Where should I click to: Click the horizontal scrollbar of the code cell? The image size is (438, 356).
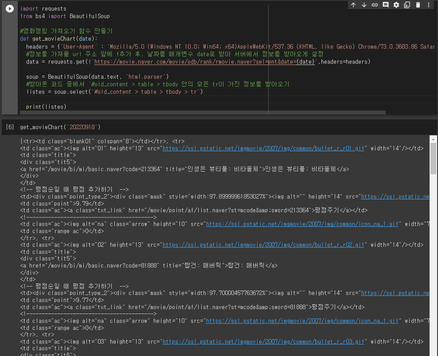pos(203,112)
